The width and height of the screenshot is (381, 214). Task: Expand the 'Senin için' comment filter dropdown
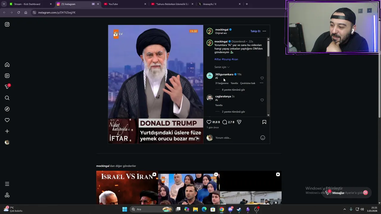click(x=222, y=67)
